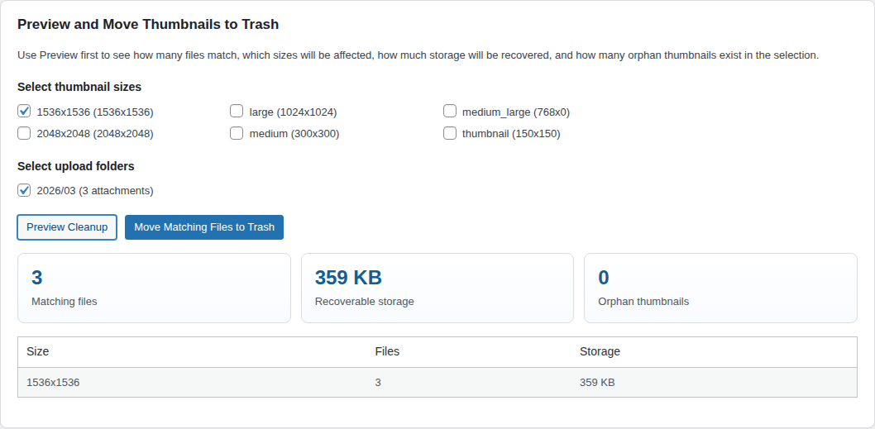This screenshot has height=429, width=875.
Task: Click the '0' Orphan thumbnails count
Action: click(604, 277)
